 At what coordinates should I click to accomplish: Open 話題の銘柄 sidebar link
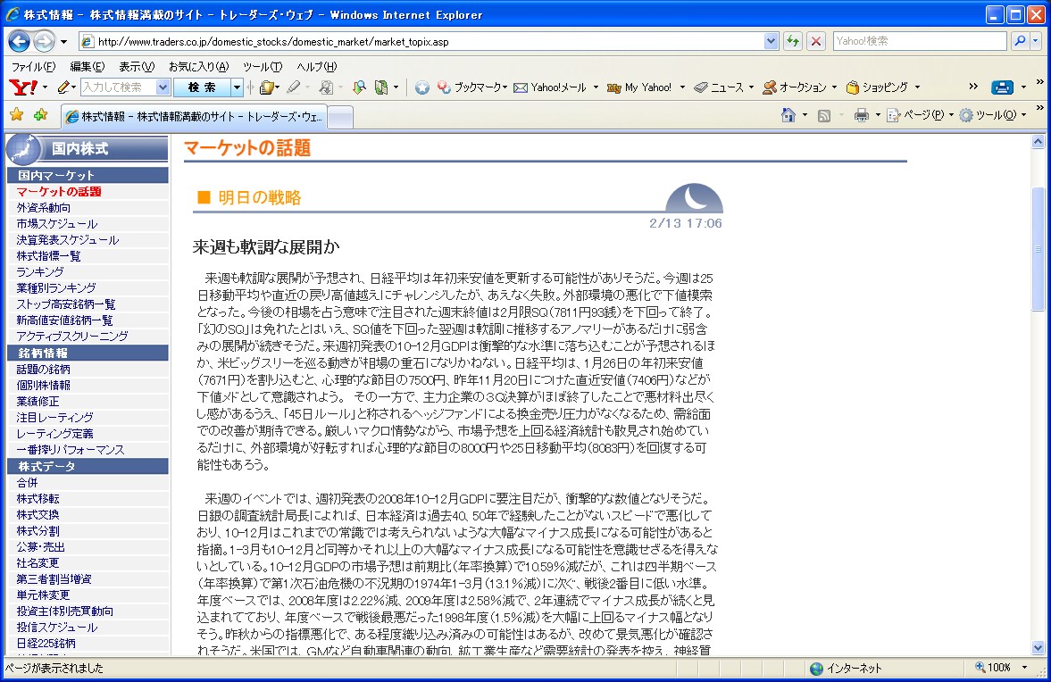click(44, 370)
